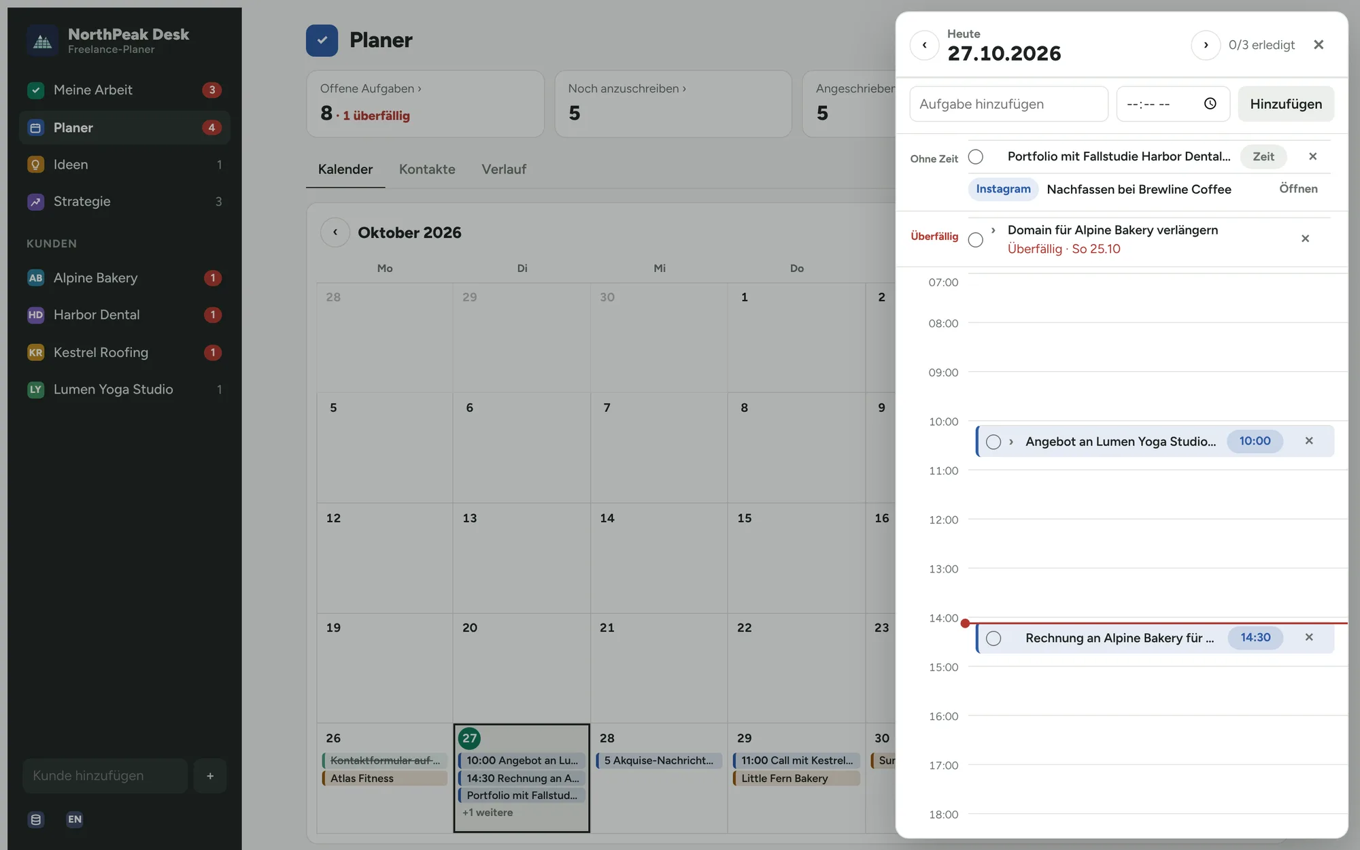
Task: Mark Rechnung an Alpine Bakery done
Action: click(993, 639)
